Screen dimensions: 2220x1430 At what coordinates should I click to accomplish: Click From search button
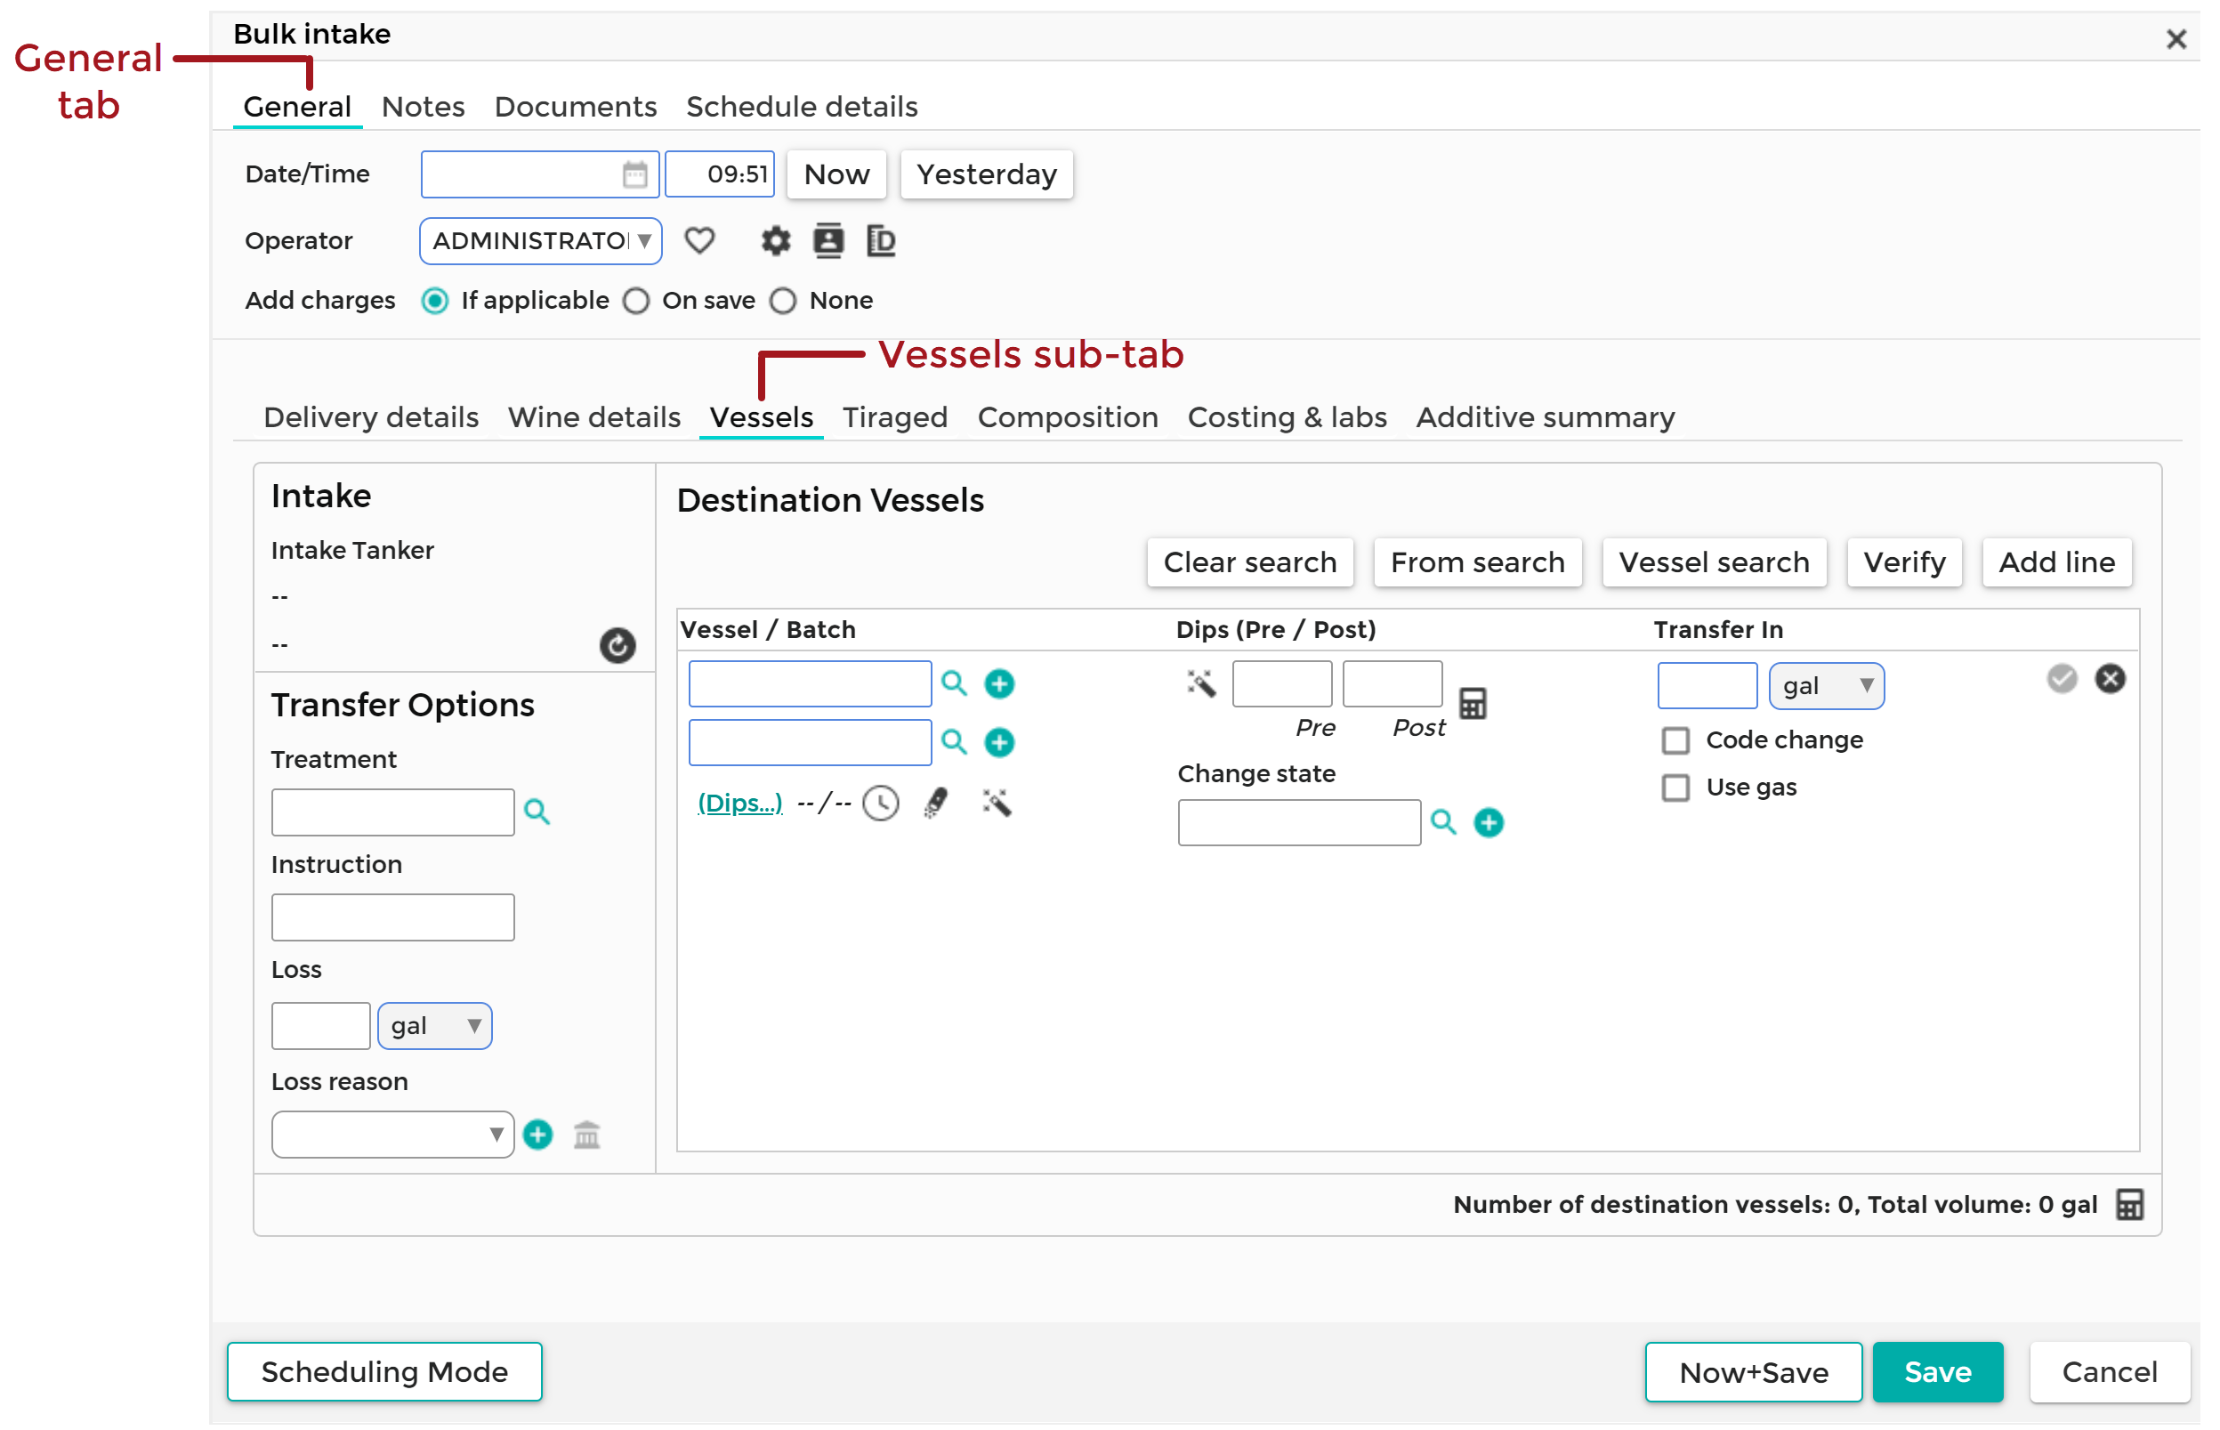pyautogui.click(x=1476, y=561)
